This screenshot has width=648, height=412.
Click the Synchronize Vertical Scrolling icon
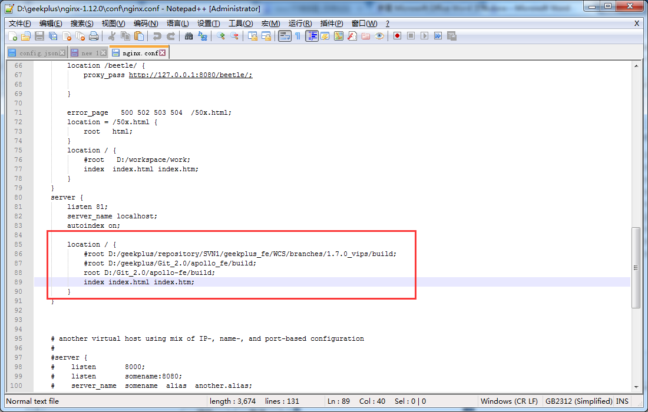tap(253, 36)
